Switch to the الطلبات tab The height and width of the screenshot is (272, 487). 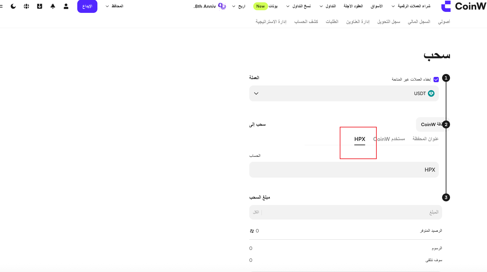[332, 22]
